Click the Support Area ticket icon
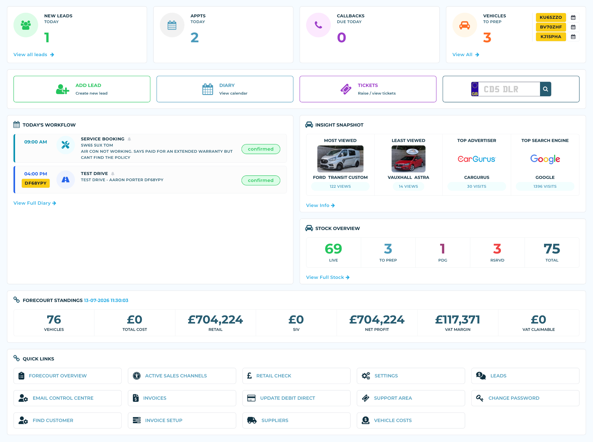 point(366,398)
